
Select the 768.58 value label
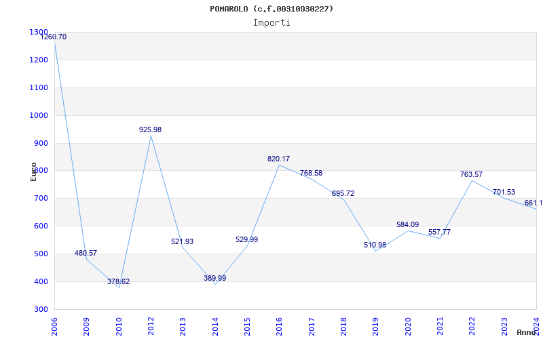point(311,174)
